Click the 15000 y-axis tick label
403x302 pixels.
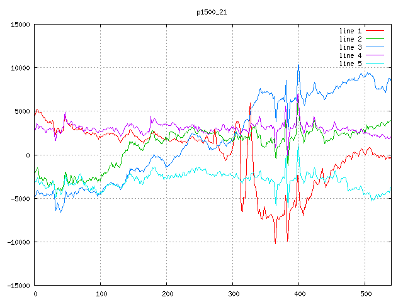pos(20,25)
